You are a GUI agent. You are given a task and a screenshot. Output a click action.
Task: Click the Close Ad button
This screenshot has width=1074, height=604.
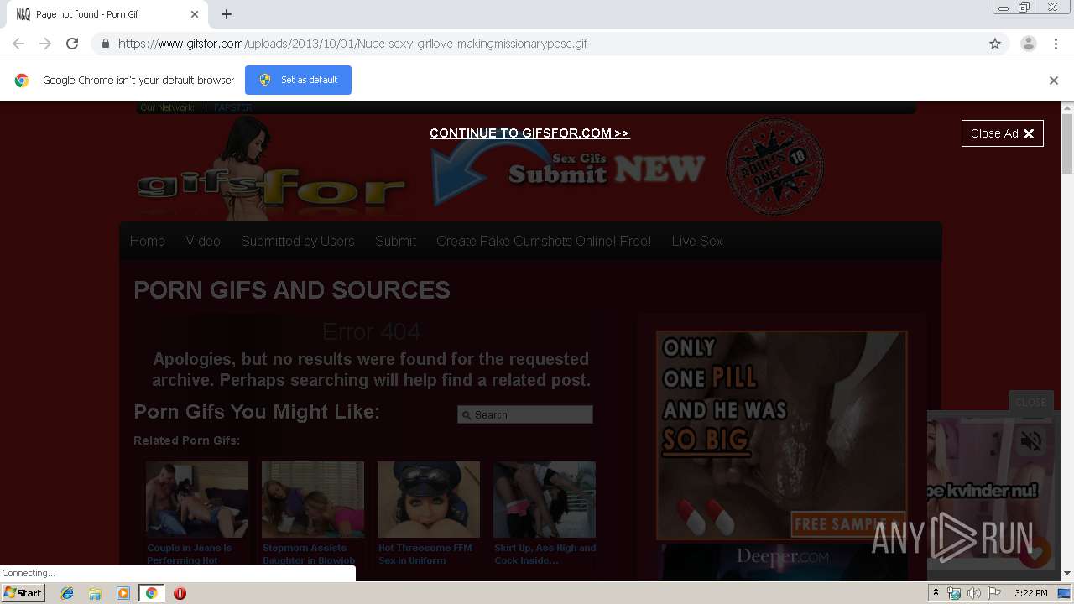[x=1003, y=133]
